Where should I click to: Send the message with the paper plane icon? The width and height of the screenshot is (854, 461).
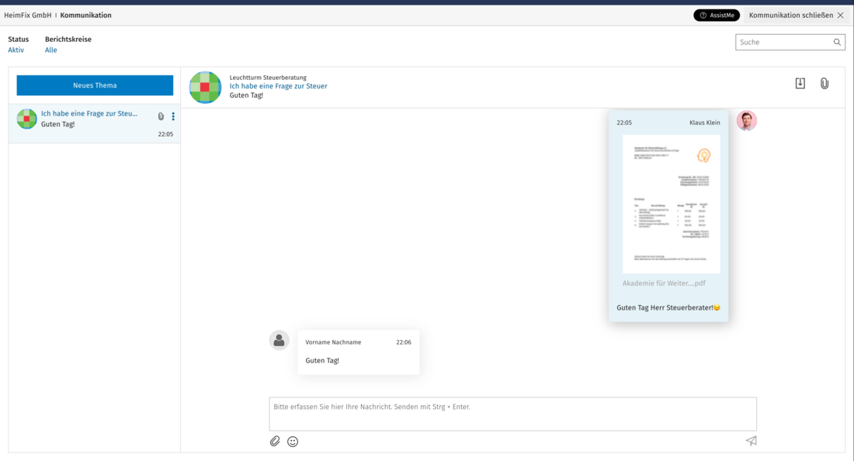751,441
